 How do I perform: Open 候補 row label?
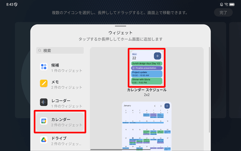coord(55,65)
